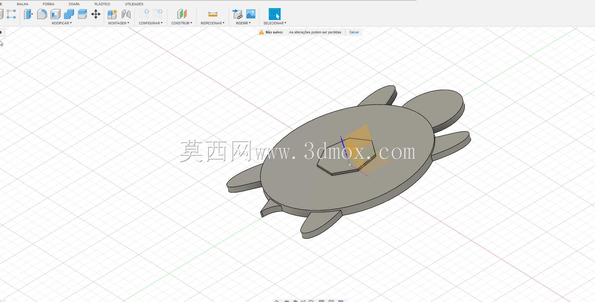Switch to the CHAPA tab
The height and width of the screenshot is (302, 595).
coord(74,4)
